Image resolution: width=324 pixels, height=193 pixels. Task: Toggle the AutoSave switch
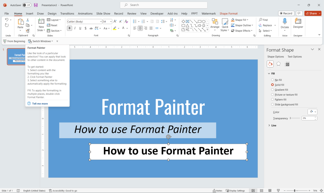pos(27,5)
